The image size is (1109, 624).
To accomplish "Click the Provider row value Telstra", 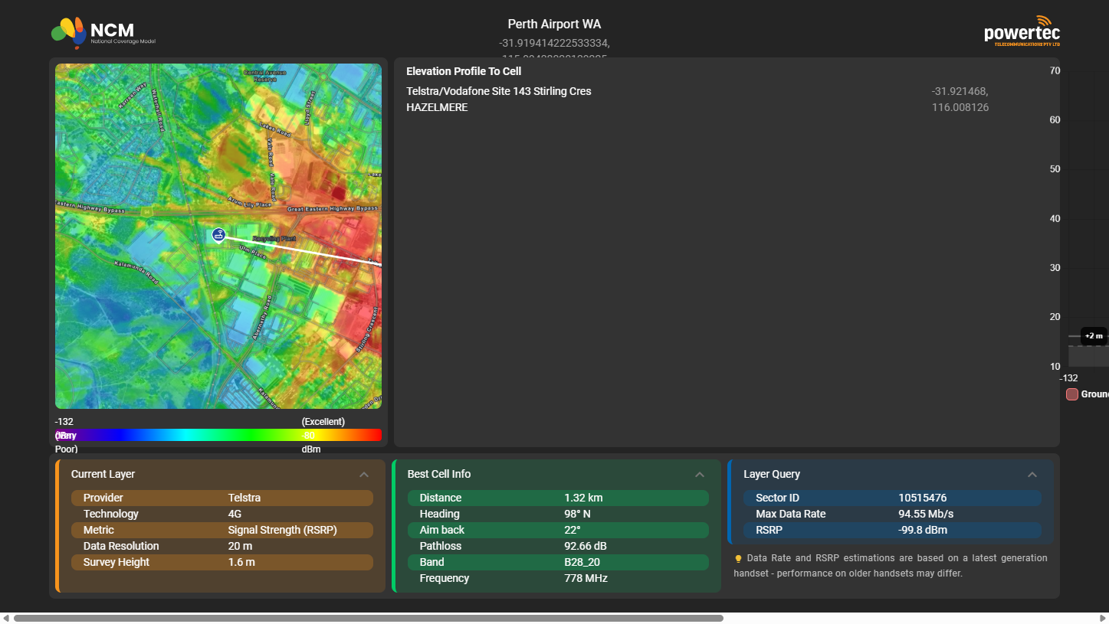I will [244, 498].
